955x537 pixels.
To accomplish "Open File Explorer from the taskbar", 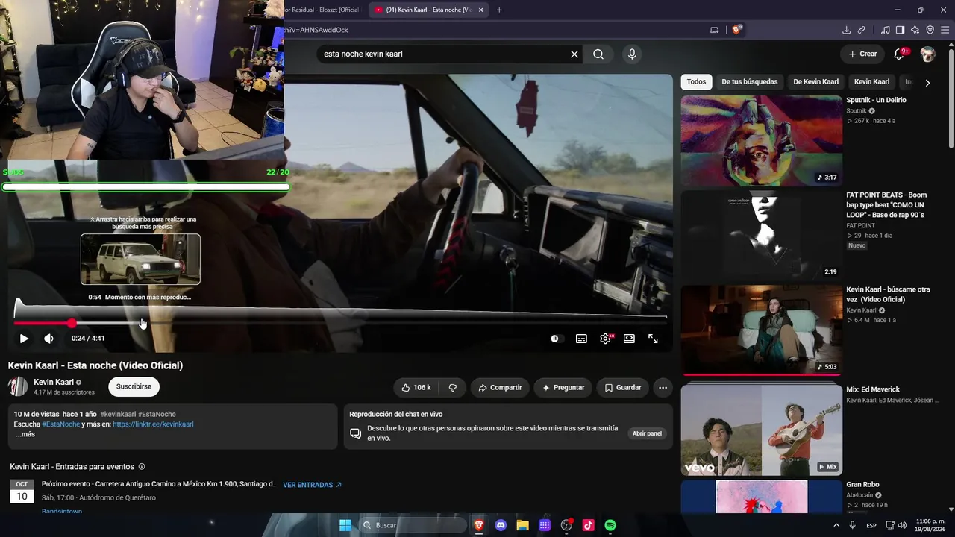I will click(522, 525).
